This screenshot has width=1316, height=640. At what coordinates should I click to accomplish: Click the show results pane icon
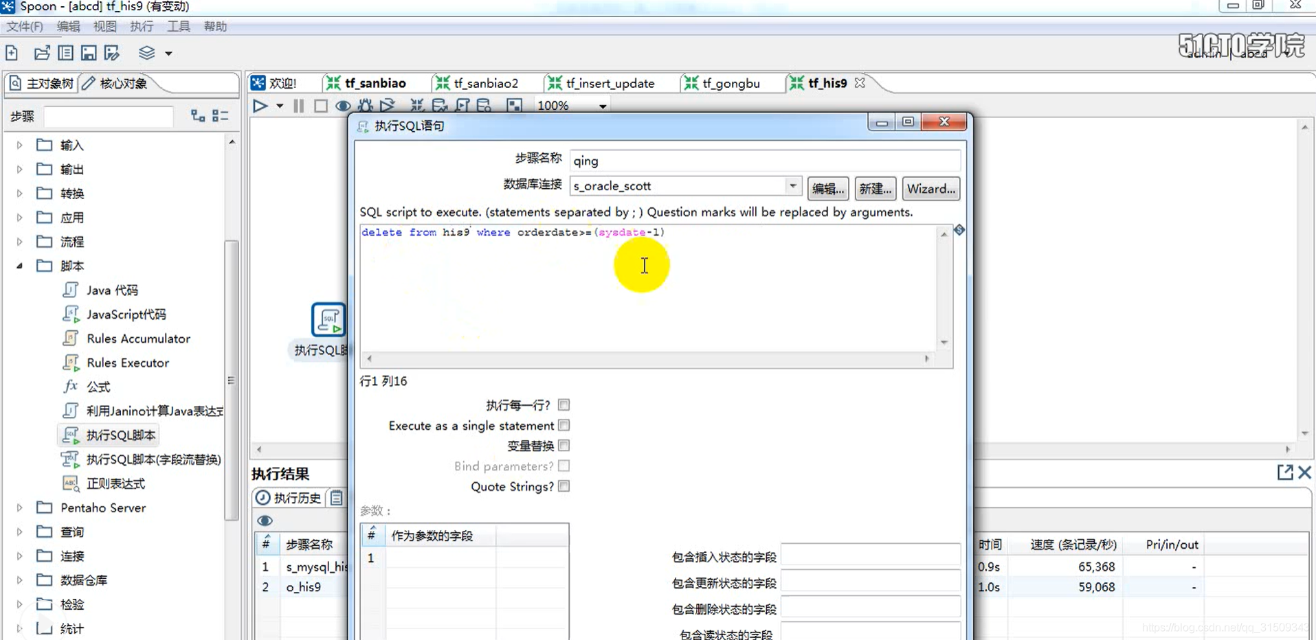pyautogui.click(x=514, y=106)
